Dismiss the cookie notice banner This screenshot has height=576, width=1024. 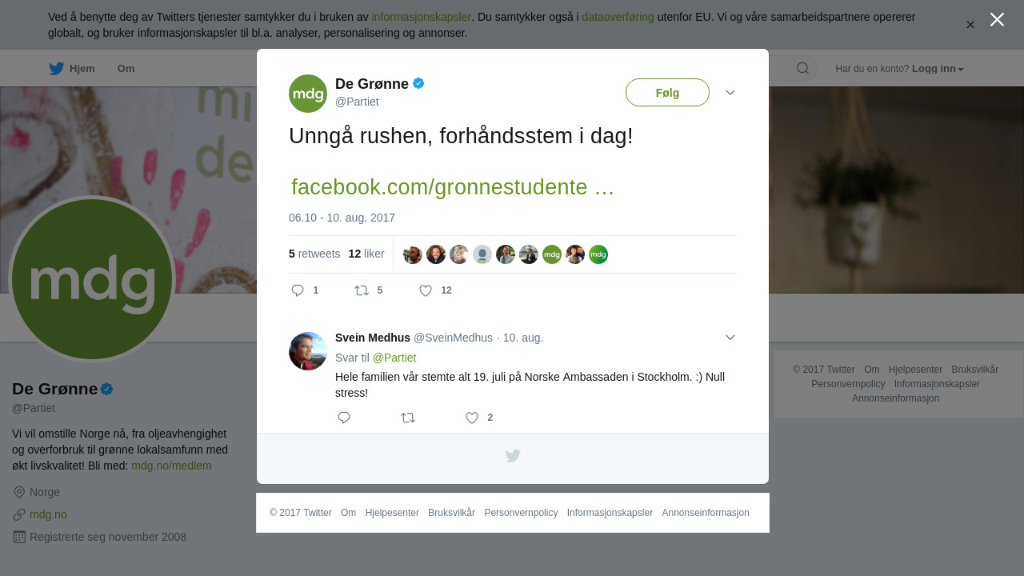pos(970,25)
